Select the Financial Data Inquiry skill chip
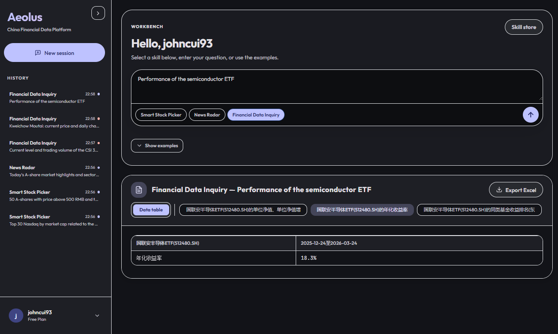This screenshot has width=558, height=334. coord(256,115)
